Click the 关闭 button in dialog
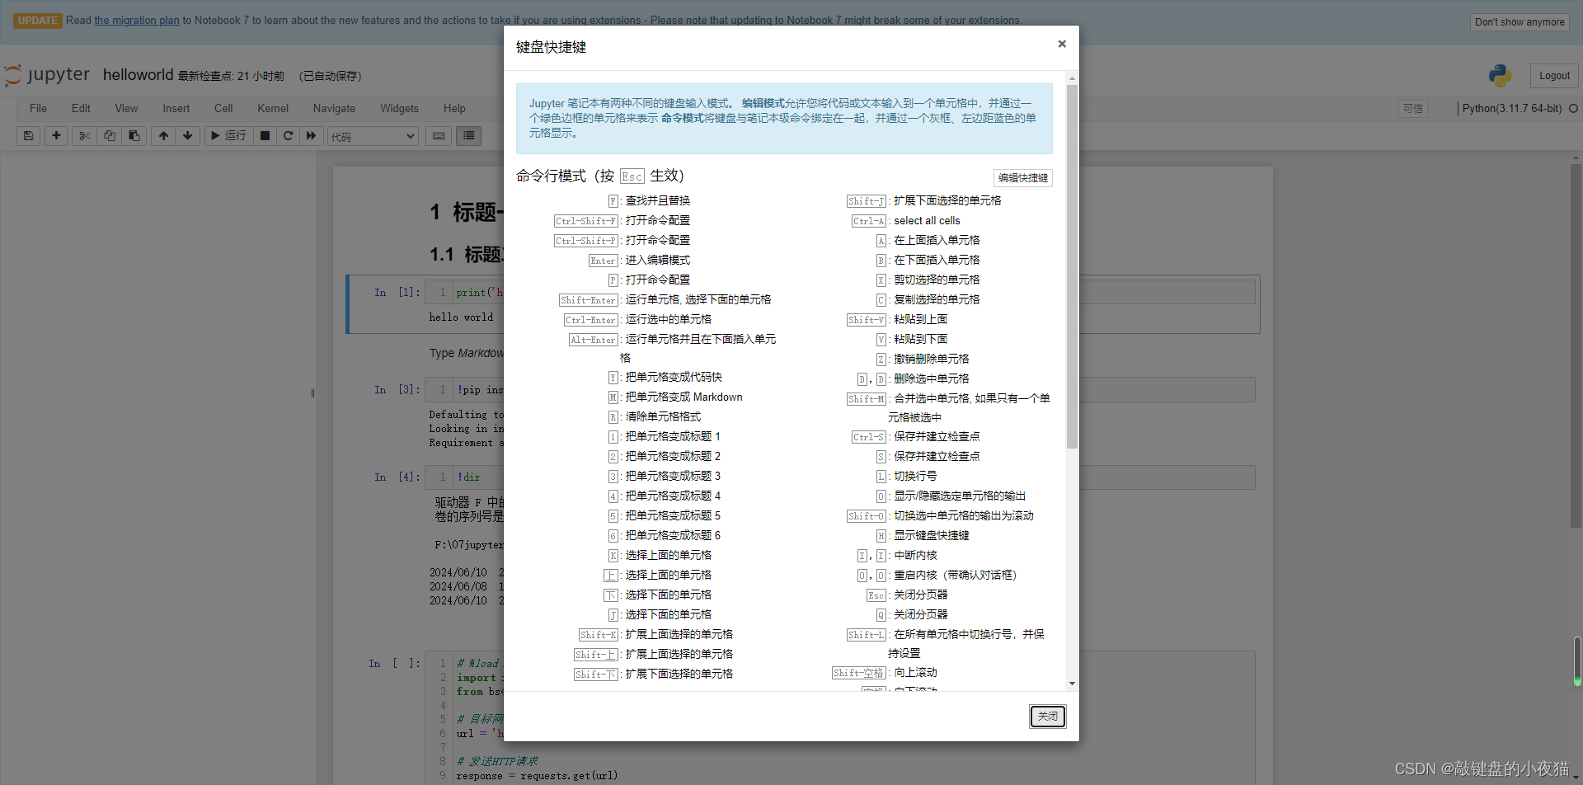Image resolution: width=1583 pixels, height=785 pixels. tap(1047, 717)
